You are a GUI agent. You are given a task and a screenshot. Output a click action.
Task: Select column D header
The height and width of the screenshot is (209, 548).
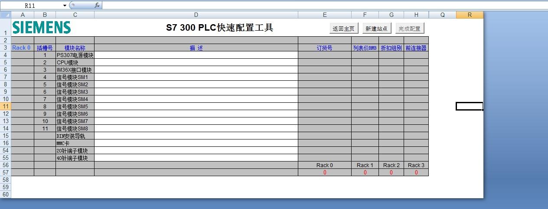click(196, 15)
